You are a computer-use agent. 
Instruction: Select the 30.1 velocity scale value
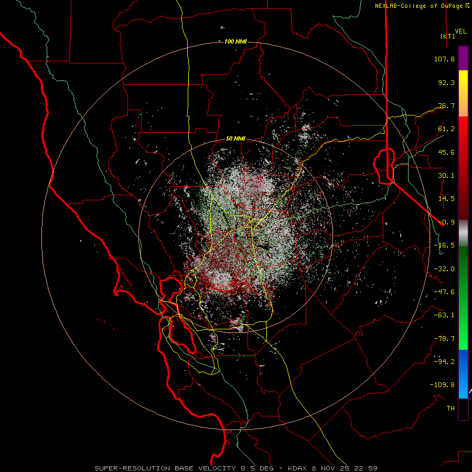[x=446, y=176]
